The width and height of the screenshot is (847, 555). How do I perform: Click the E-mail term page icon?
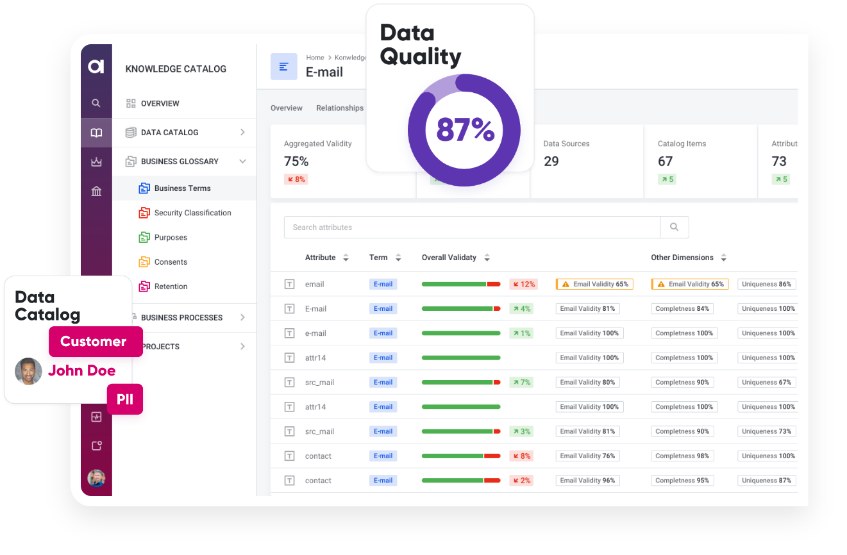[x=284, y=67]
